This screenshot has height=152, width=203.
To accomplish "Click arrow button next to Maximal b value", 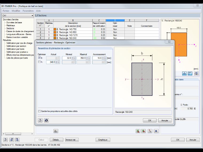I will (x=89, y=58).
